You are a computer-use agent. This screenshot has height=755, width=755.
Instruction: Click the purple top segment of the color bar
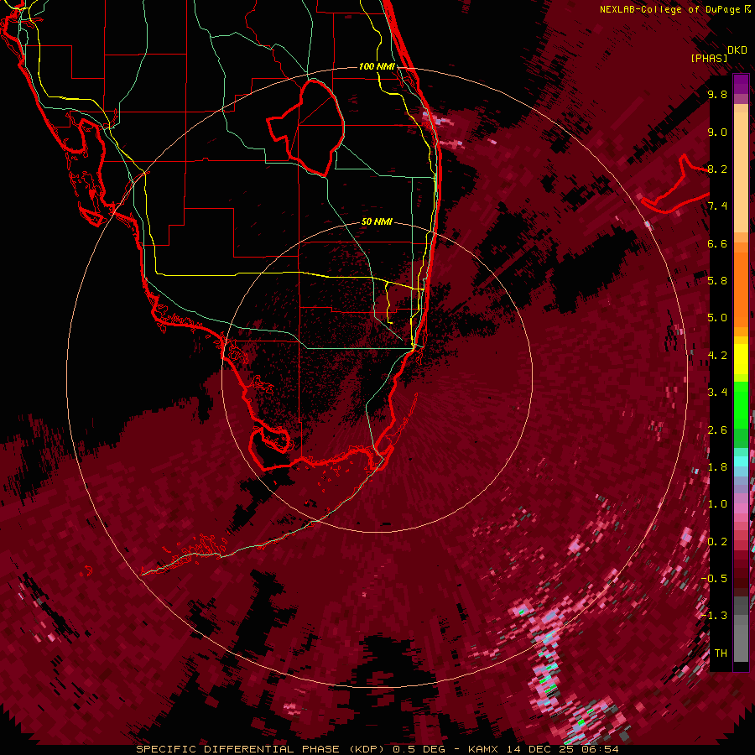[741, 84]
